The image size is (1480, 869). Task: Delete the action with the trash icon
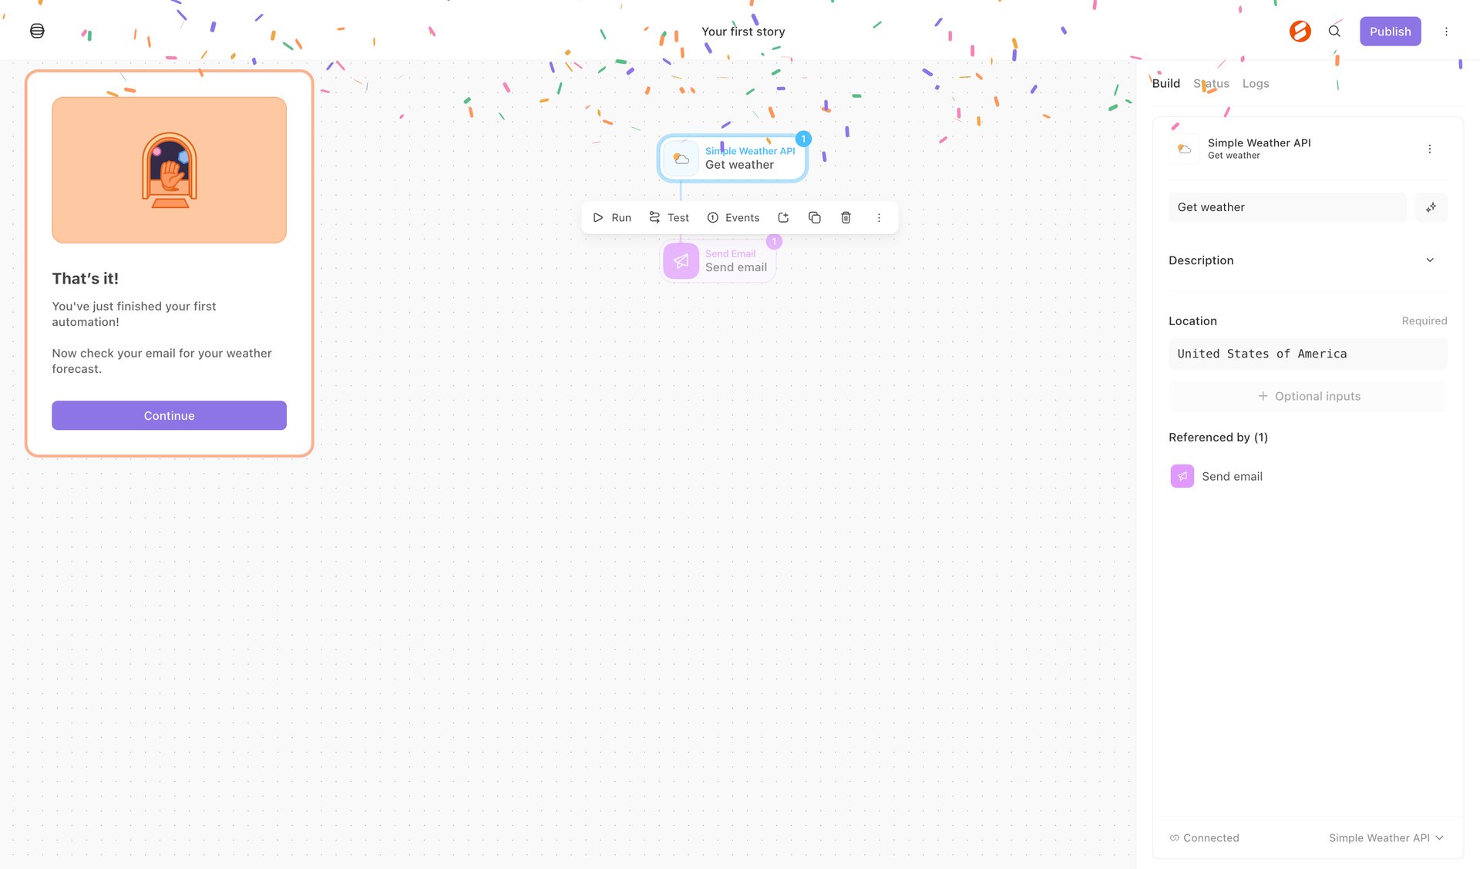point(846,217)
